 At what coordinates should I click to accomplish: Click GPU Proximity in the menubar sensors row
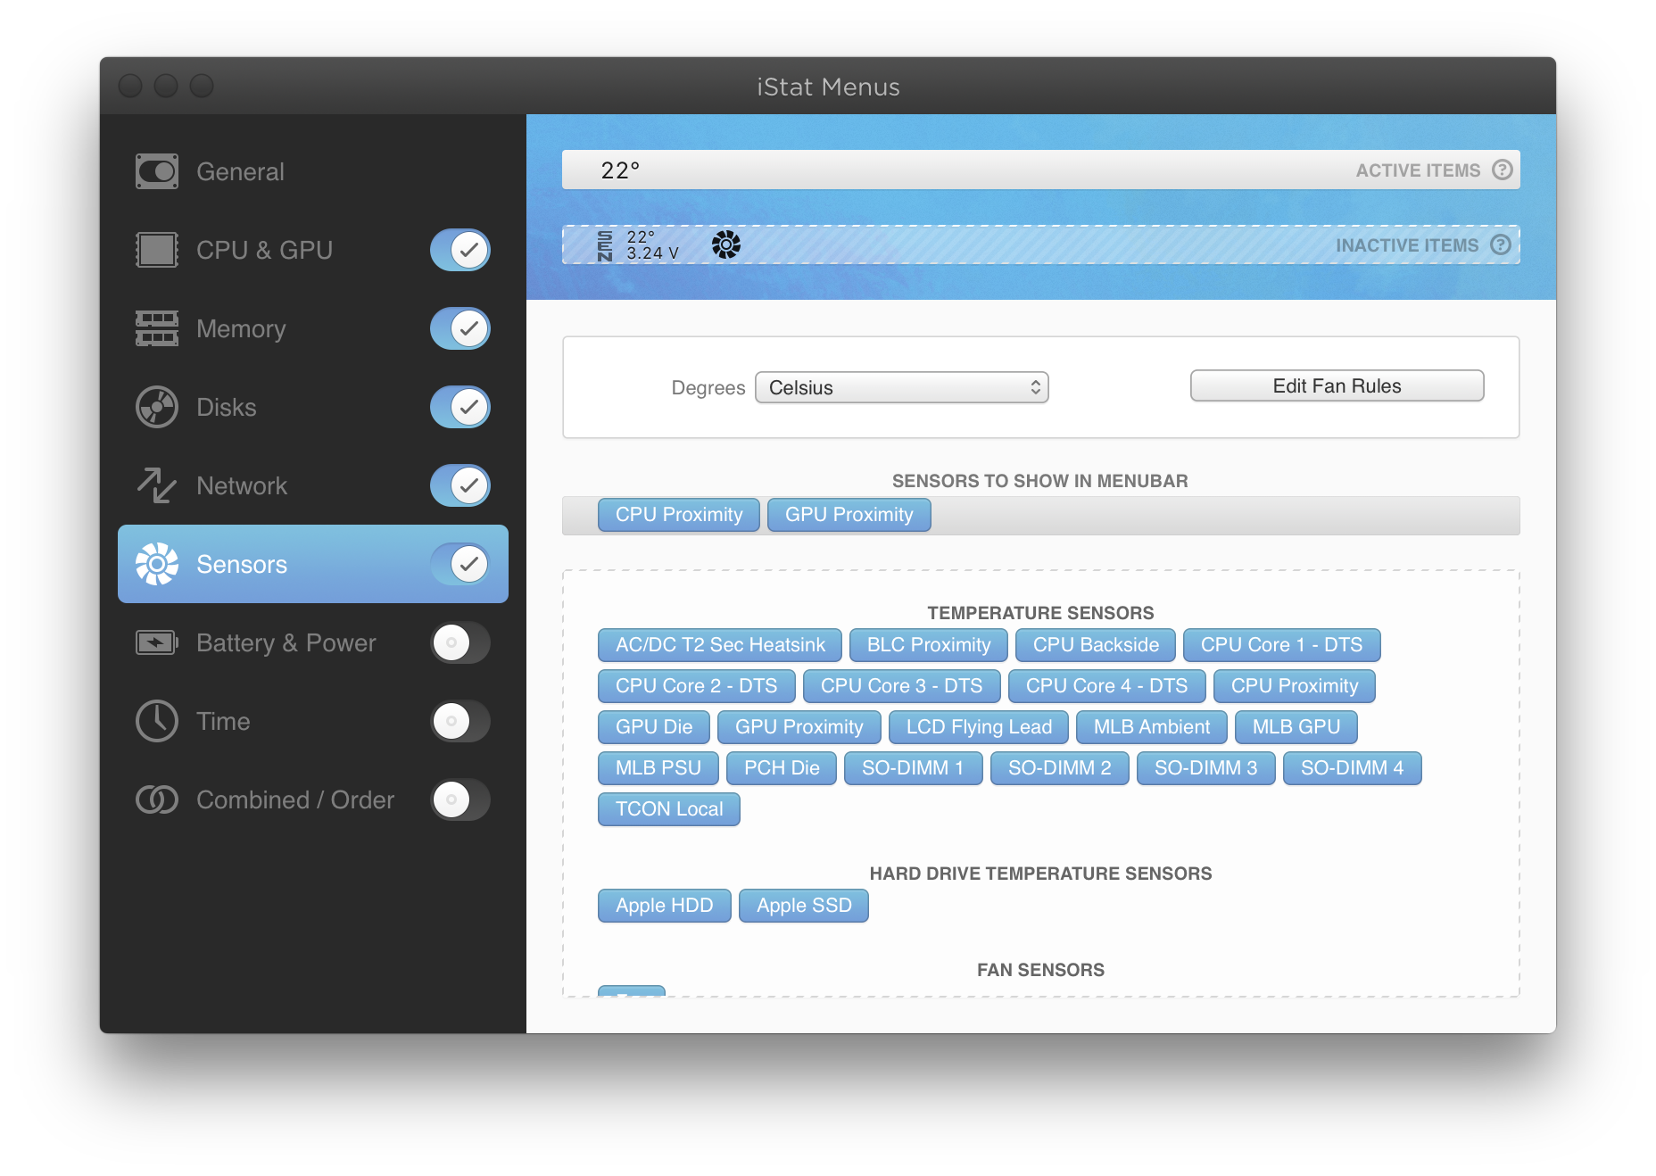pos(849,515)
